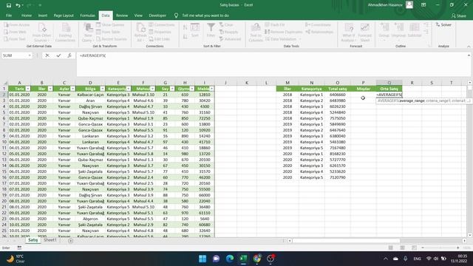
Task: Click the Orta Satış header cell
Action: [389, 89]
